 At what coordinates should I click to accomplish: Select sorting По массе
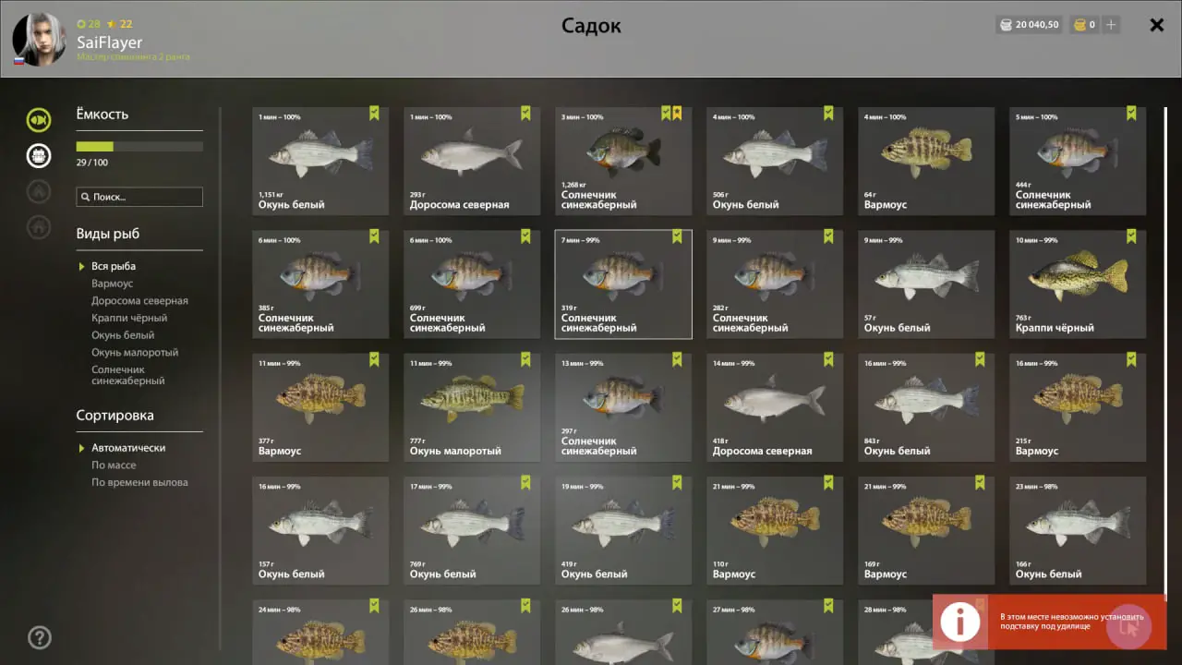[114, 465]
